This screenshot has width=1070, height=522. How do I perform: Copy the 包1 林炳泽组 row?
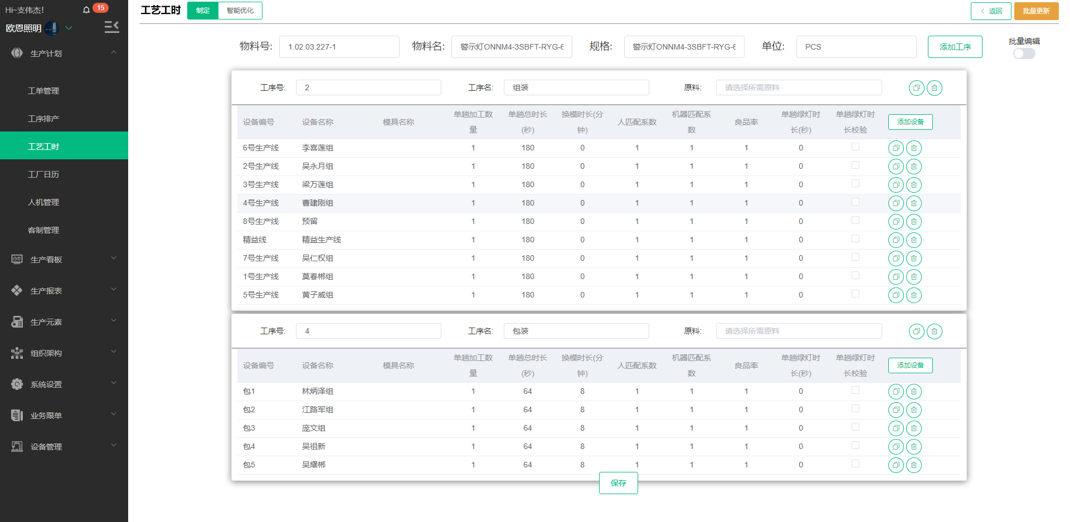[896, 392]
